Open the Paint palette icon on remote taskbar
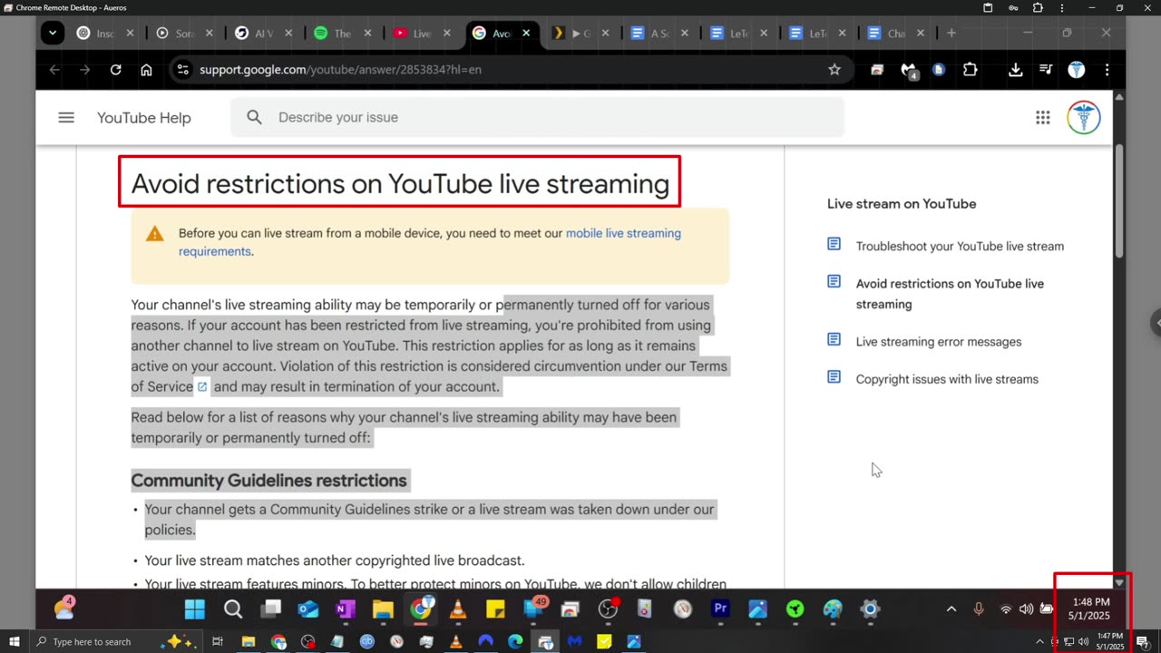The width and height of the screenshot is (1161, 653). coord(833,609)
